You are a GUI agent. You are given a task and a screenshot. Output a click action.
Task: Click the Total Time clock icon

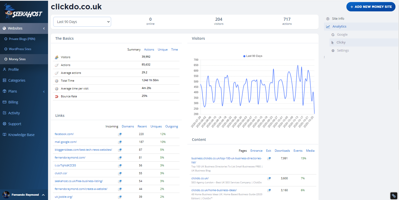point(57,81)
